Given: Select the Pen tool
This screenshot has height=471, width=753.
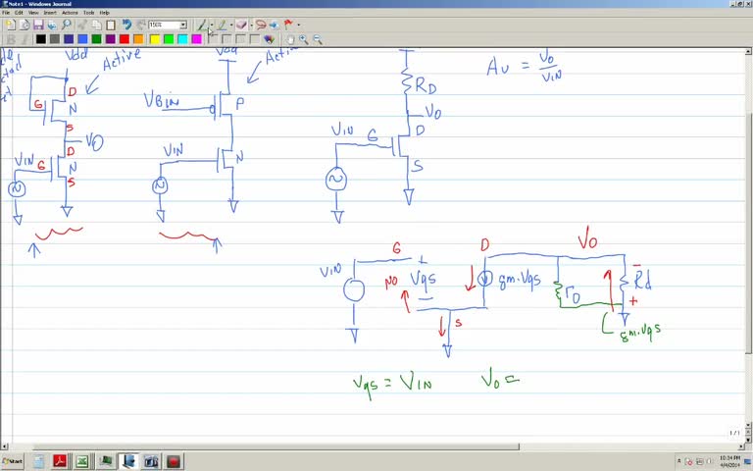Looking at the screenshot, I should tap(202, 25).
